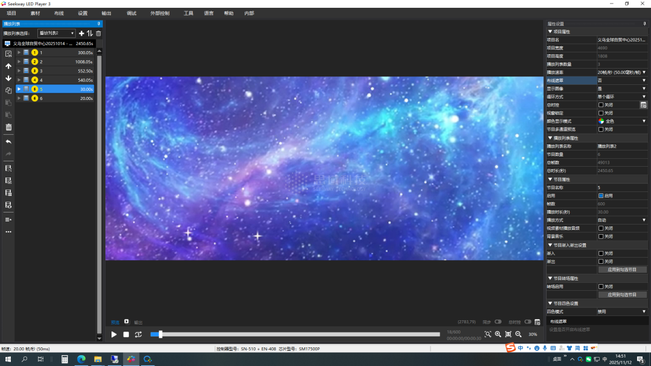Click the play button in playback bar
The height and width of the screenshot is (366, 651).
[114, 335]
